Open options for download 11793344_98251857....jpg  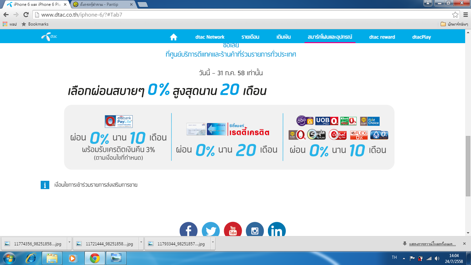(213, 244)
